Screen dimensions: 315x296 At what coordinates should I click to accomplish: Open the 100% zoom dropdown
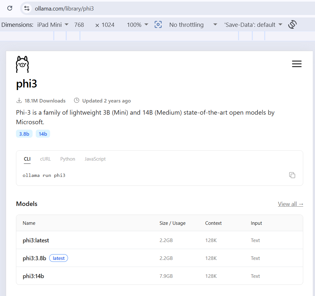pos(138,25)
